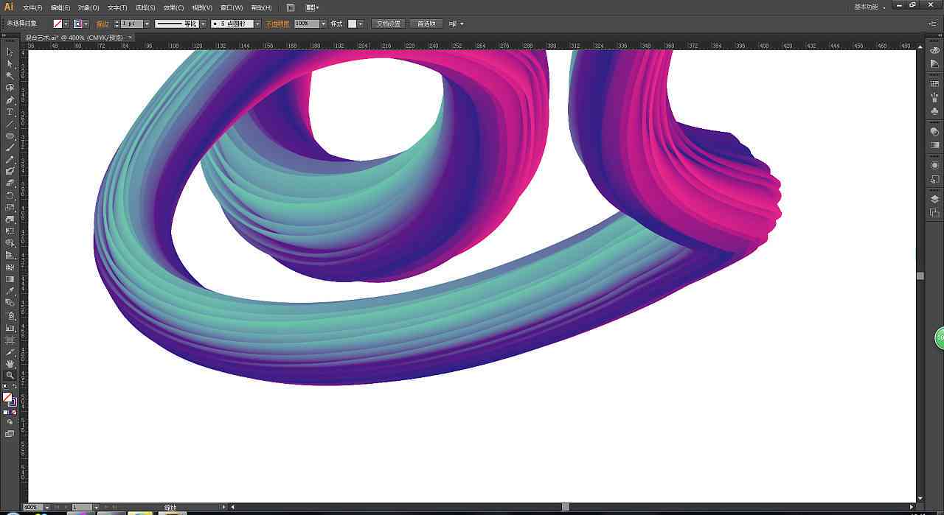
Task: Select the Hand tool
Action: [x=10, y=363]
